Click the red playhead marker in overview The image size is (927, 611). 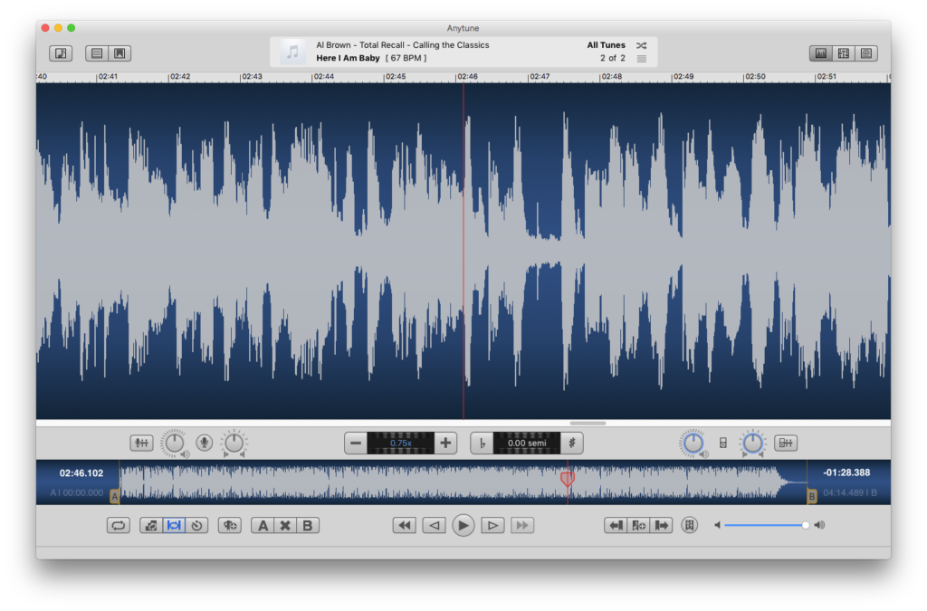point(568,479)
